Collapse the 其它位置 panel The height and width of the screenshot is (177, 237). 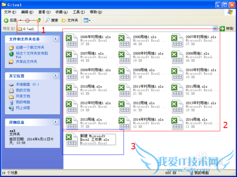coord(55,76)
